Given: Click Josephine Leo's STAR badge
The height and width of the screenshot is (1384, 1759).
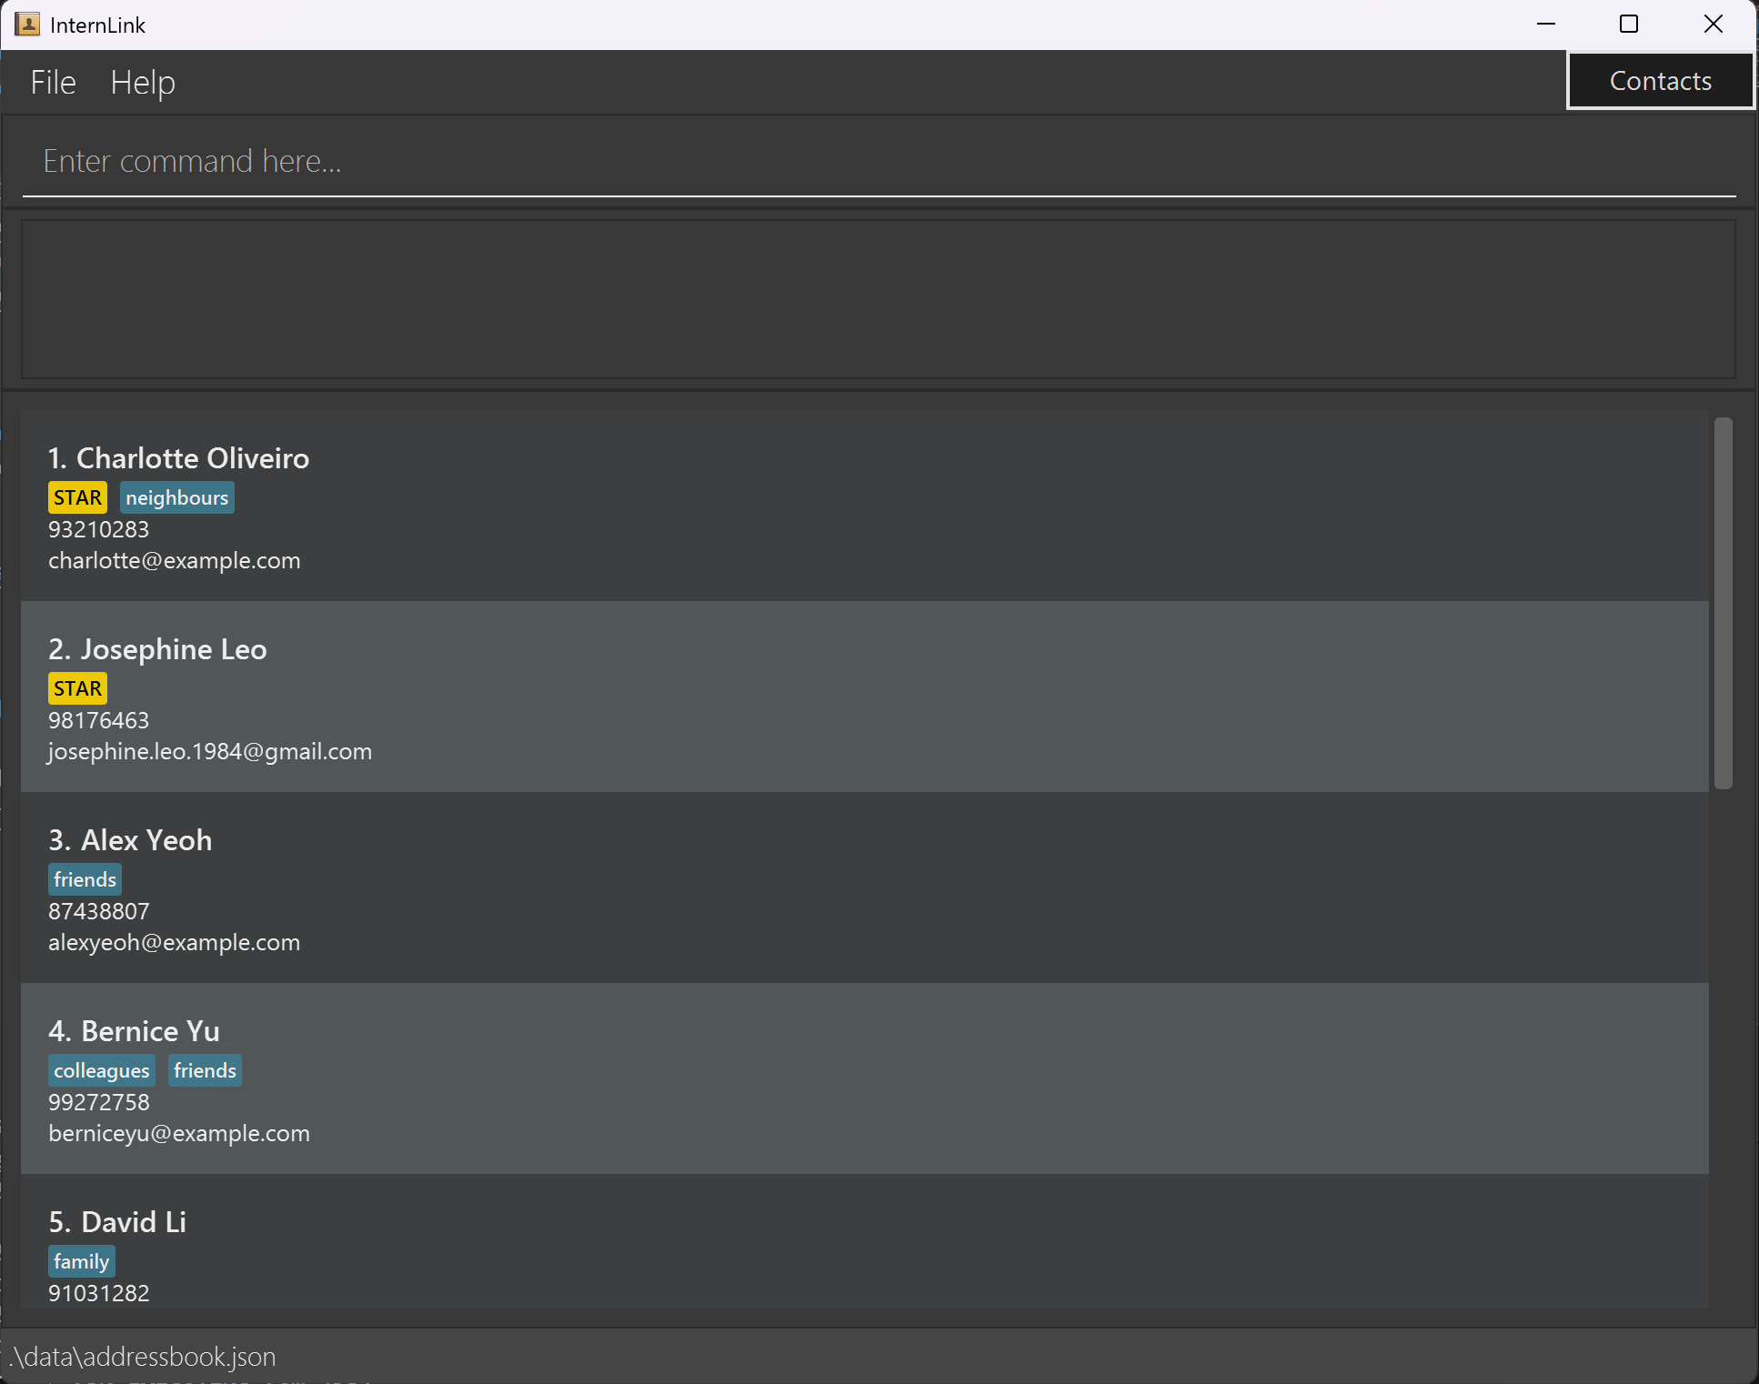Looking at the screenshot, I should 77,689.
